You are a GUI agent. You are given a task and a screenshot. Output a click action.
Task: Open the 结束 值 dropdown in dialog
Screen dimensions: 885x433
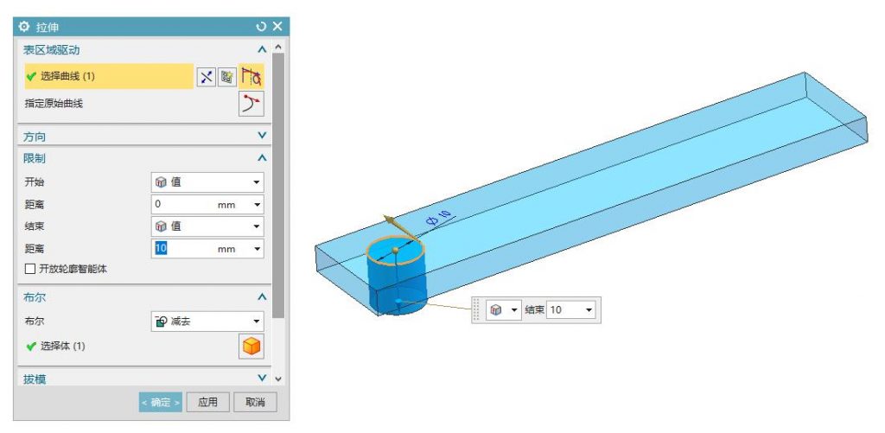[x=207, y=226]
